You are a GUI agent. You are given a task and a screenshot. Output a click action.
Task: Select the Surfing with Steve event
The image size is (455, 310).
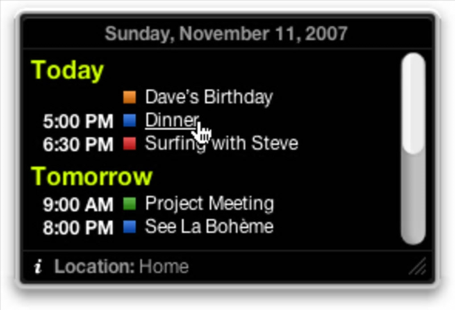click(222, 144)
